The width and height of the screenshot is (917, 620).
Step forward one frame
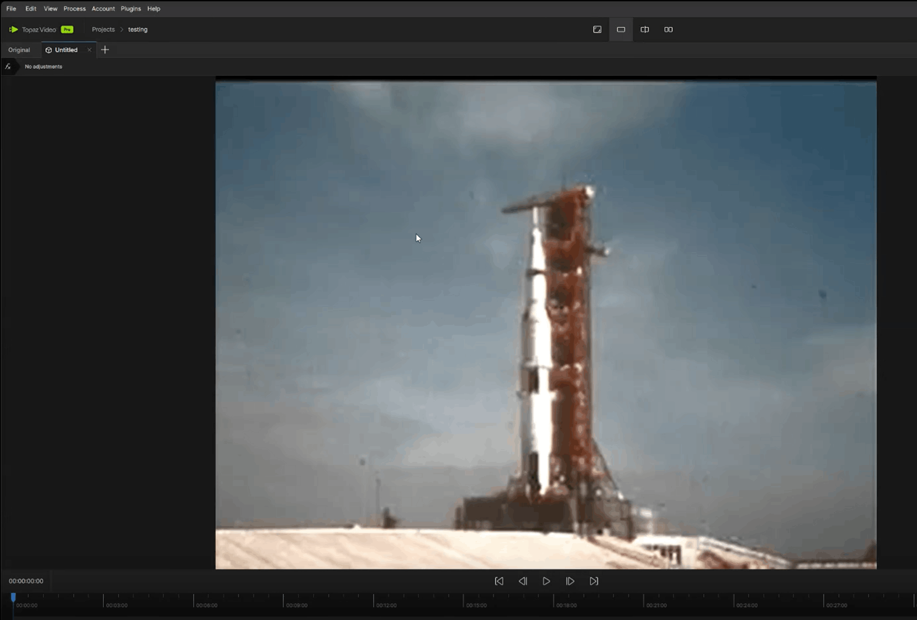570,581
